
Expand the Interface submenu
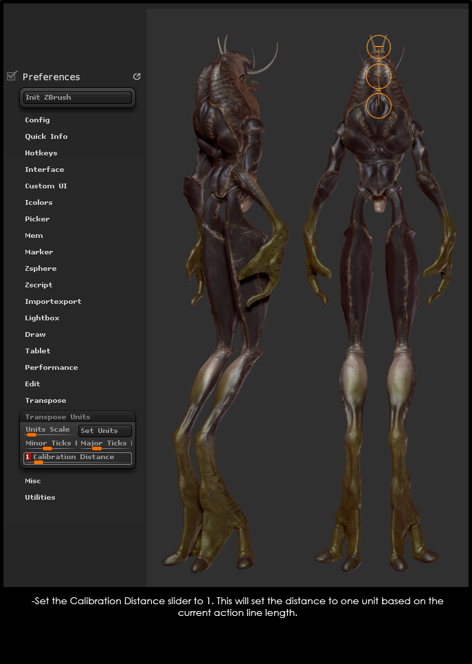pos(45,169)
